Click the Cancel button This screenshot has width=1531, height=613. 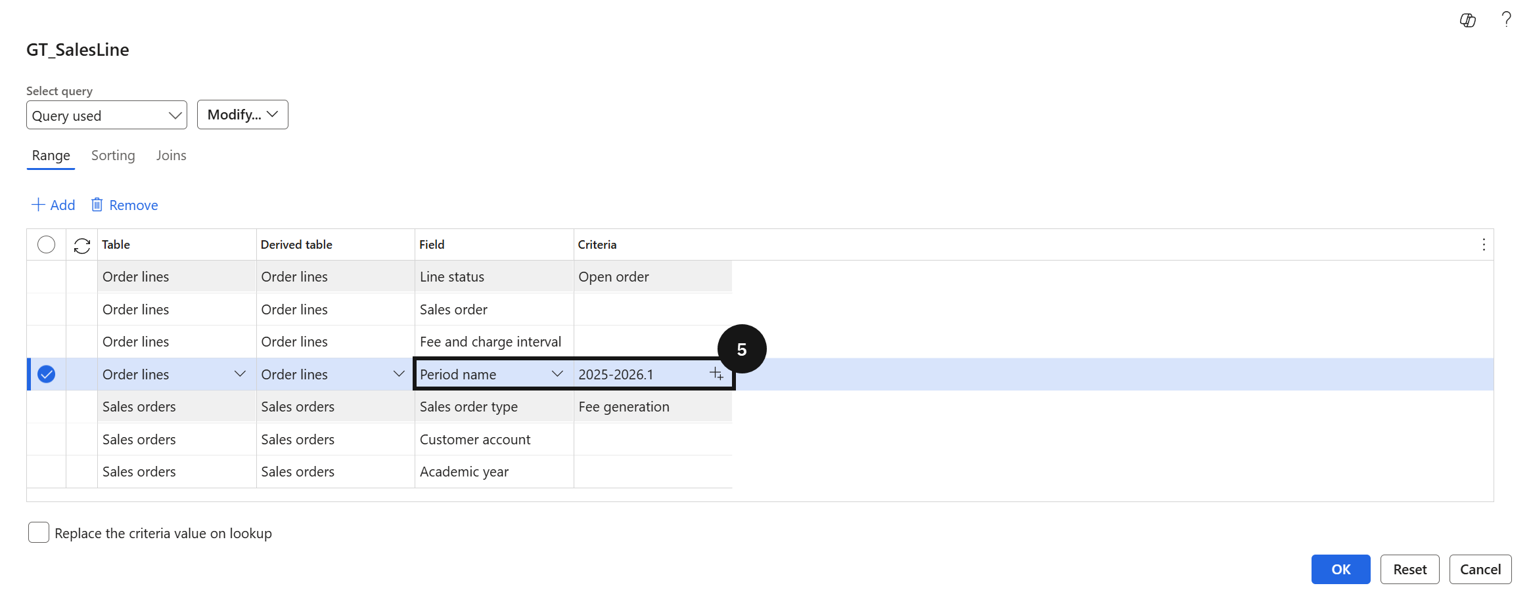pos(1480,569)
